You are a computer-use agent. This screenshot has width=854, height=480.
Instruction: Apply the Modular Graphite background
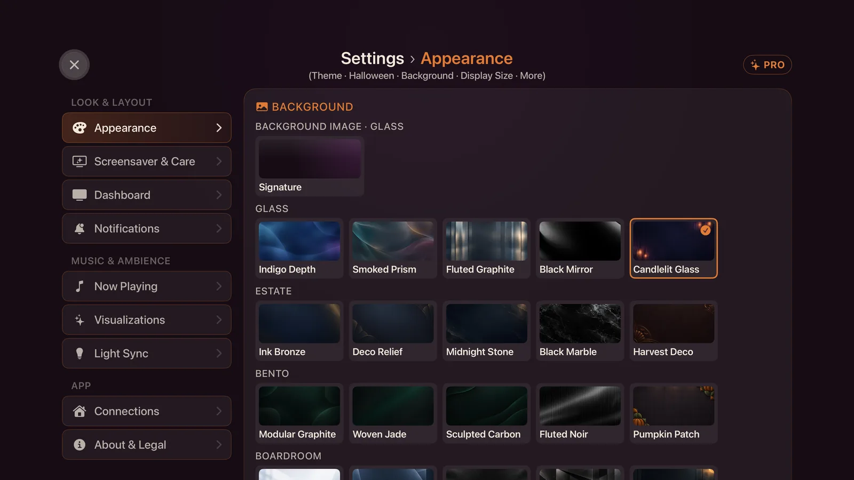(x=299, y=413)
